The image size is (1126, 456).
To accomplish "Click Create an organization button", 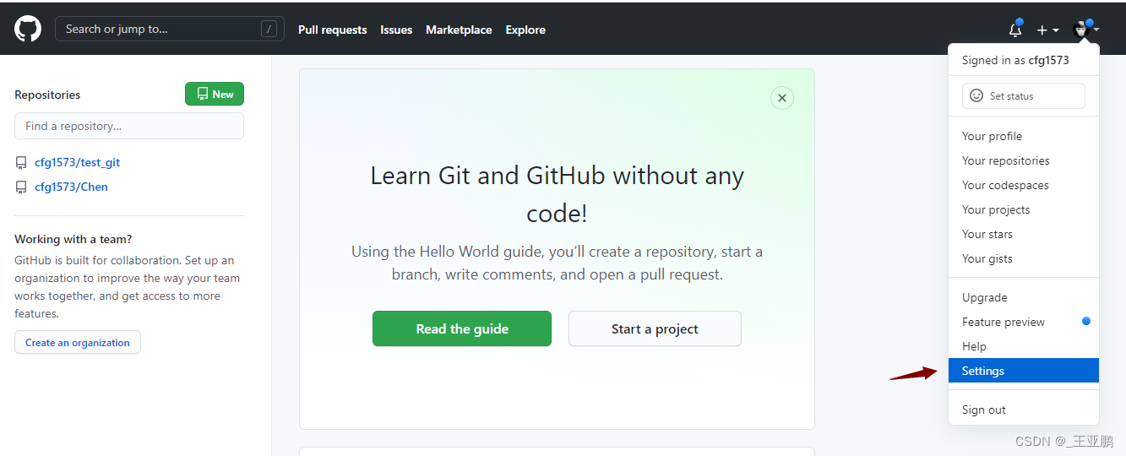I will (x=78, y=342).
